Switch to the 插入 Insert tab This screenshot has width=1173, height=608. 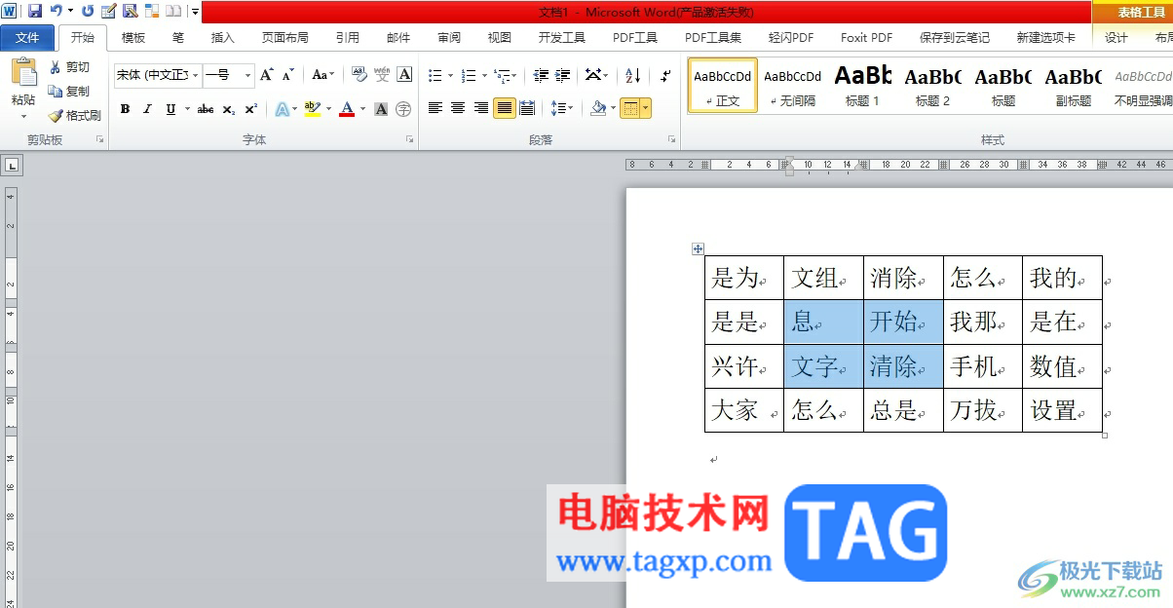point(223,38)
